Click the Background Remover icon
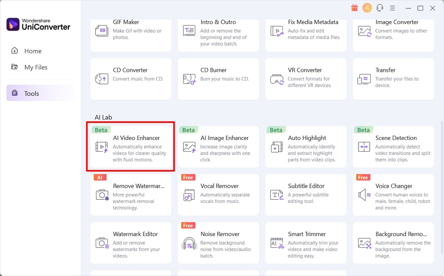444x276 pixels. click(364, 243)
